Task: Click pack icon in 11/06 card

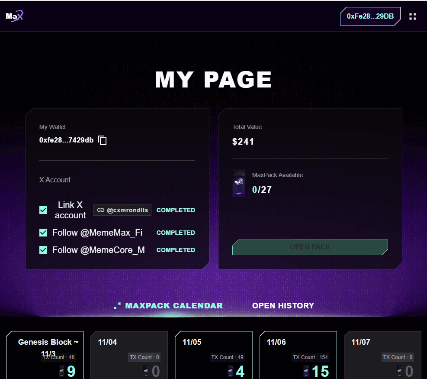Action: 306,371
